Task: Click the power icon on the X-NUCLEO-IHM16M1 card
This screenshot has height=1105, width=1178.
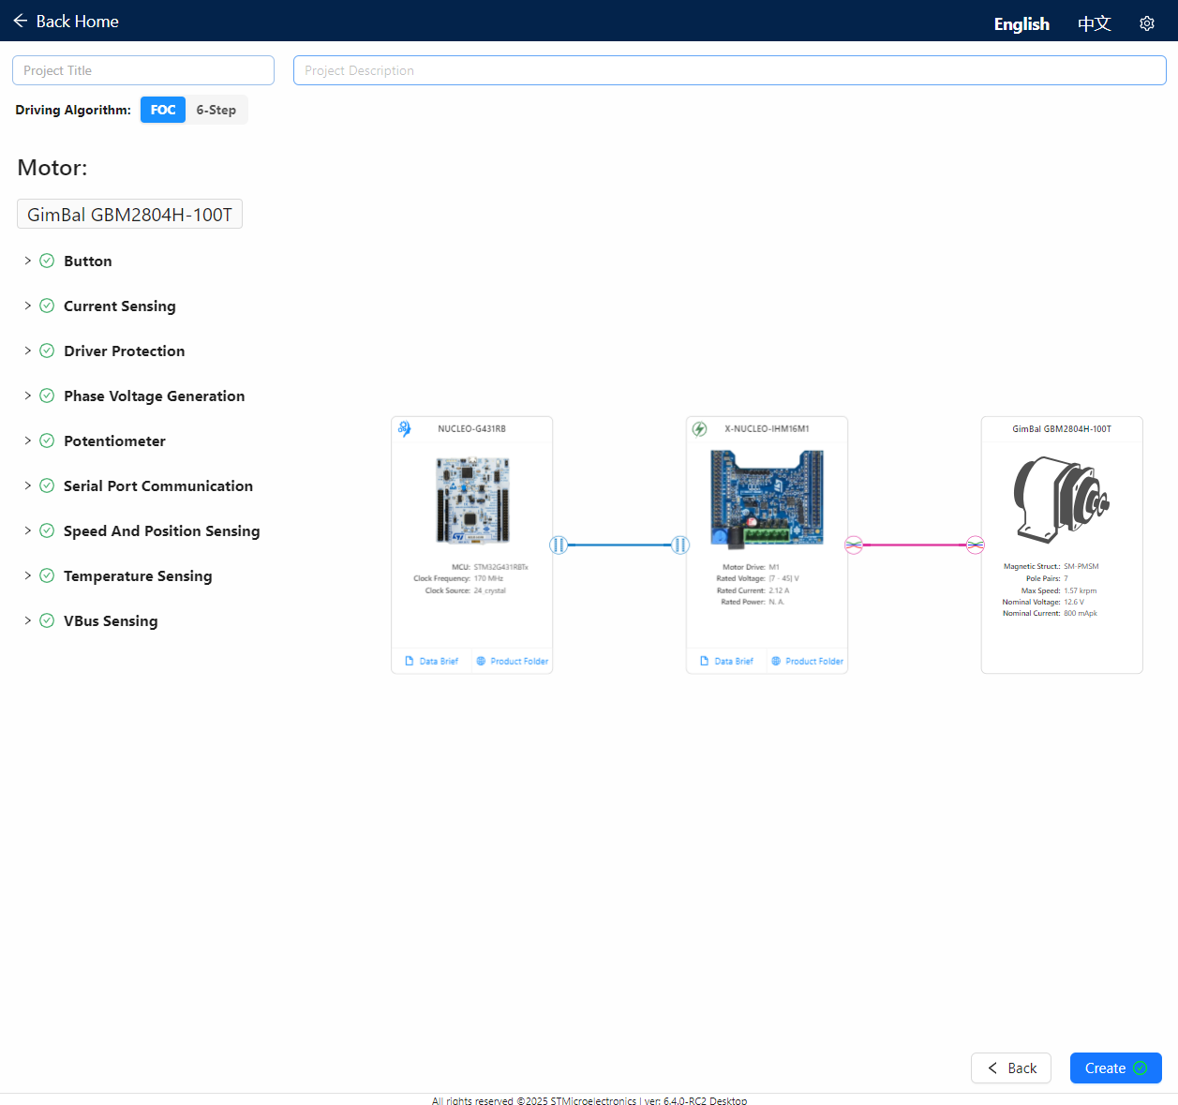Action: (699, 428)
